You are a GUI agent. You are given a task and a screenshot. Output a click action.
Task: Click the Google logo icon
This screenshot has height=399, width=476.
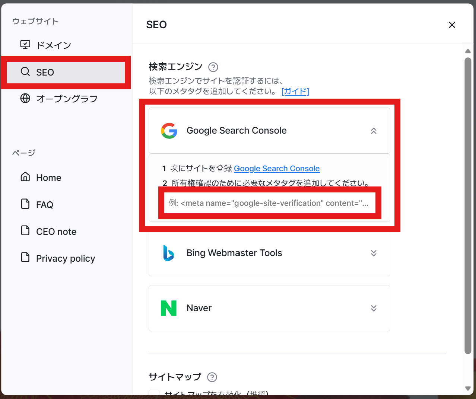coord(169,131)
